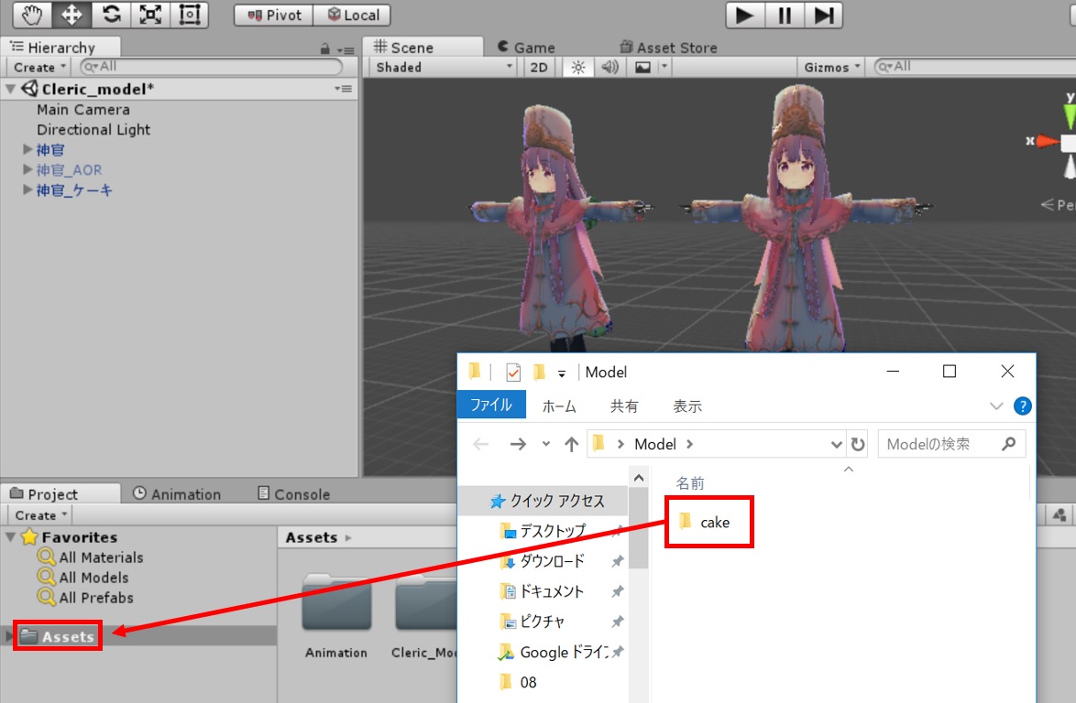Image resolution: width=1076 pixels, height=703 pixels.
Task: Click the Local handle rotation button
Action: [x=353, y=16]
